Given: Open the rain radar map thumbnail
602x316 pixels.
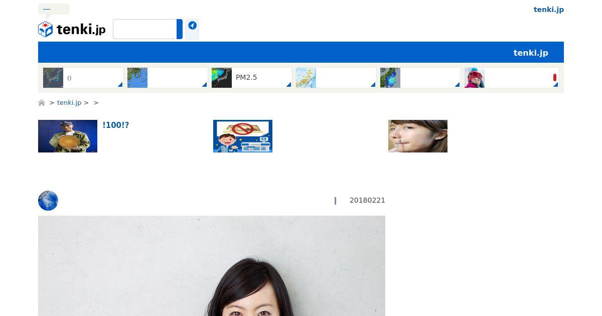Looking at the screenshot, I should (x=390, y=78).
